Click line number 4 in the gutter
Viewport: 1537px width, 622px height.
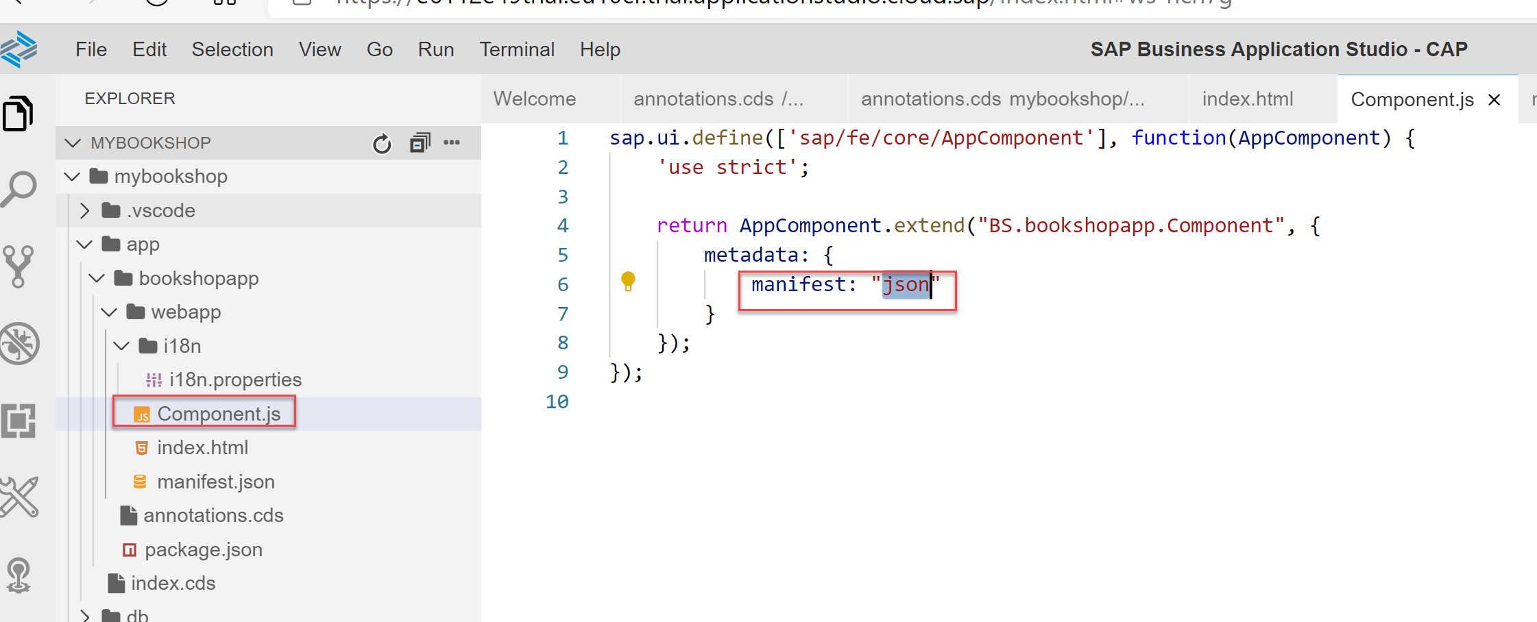click(563, 225)
